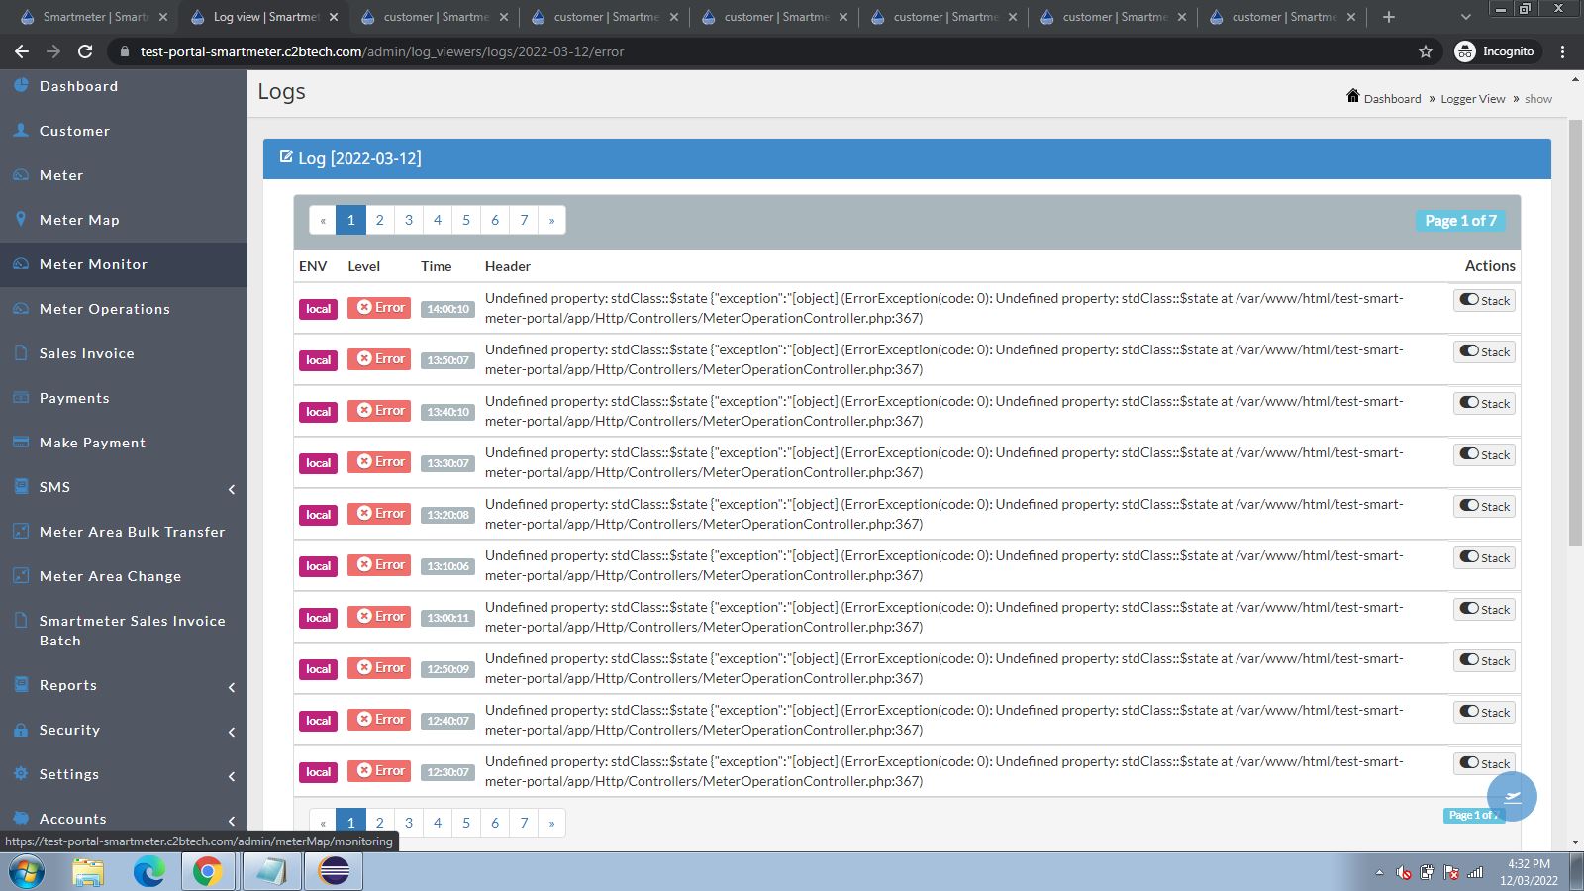Open Microsoft Edge from the taskbar
This screenshot has width=1584, height=891.
(x=148, y=872)
